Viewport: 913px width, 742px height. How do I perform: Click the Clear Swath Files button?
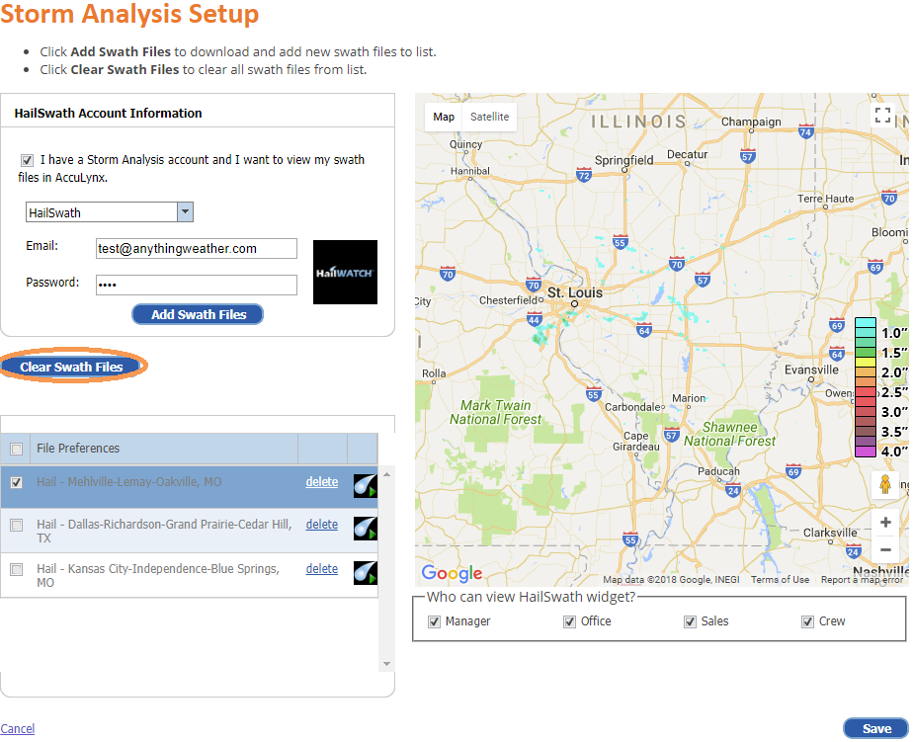71,367
